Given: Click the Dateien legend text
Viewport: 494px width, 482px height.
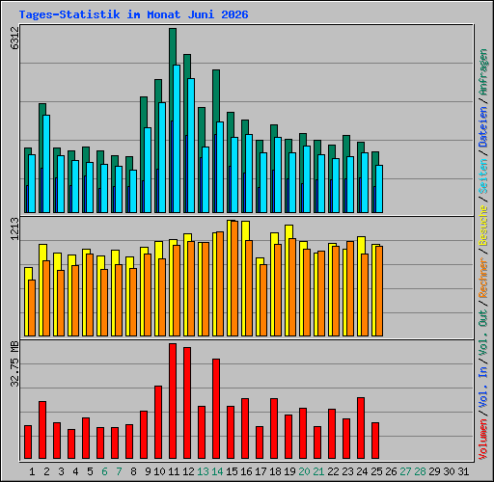Looking at the screenshot, I should [x=483, y=127].
